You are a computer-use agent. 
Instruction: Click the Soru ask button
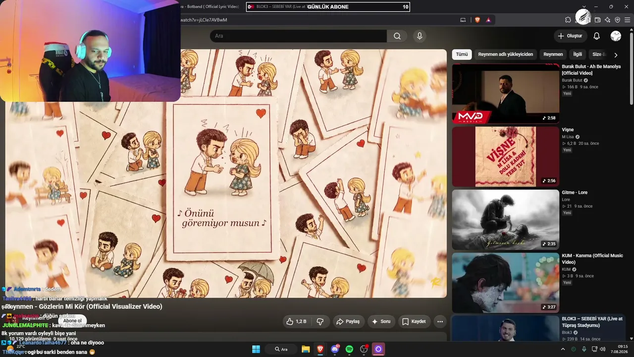pyautogui.click(x=381, y=321)
